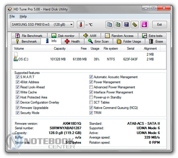This screenshot has height=158, width=178.
Task: Click the 39% usage value
Action: click(x=96, y=59)
